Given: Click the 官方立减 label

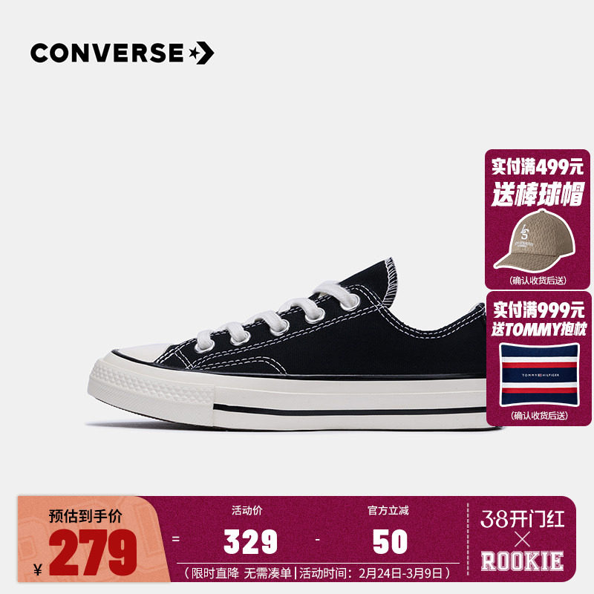Looking at the screenshot, I should (x=388, y=510).
